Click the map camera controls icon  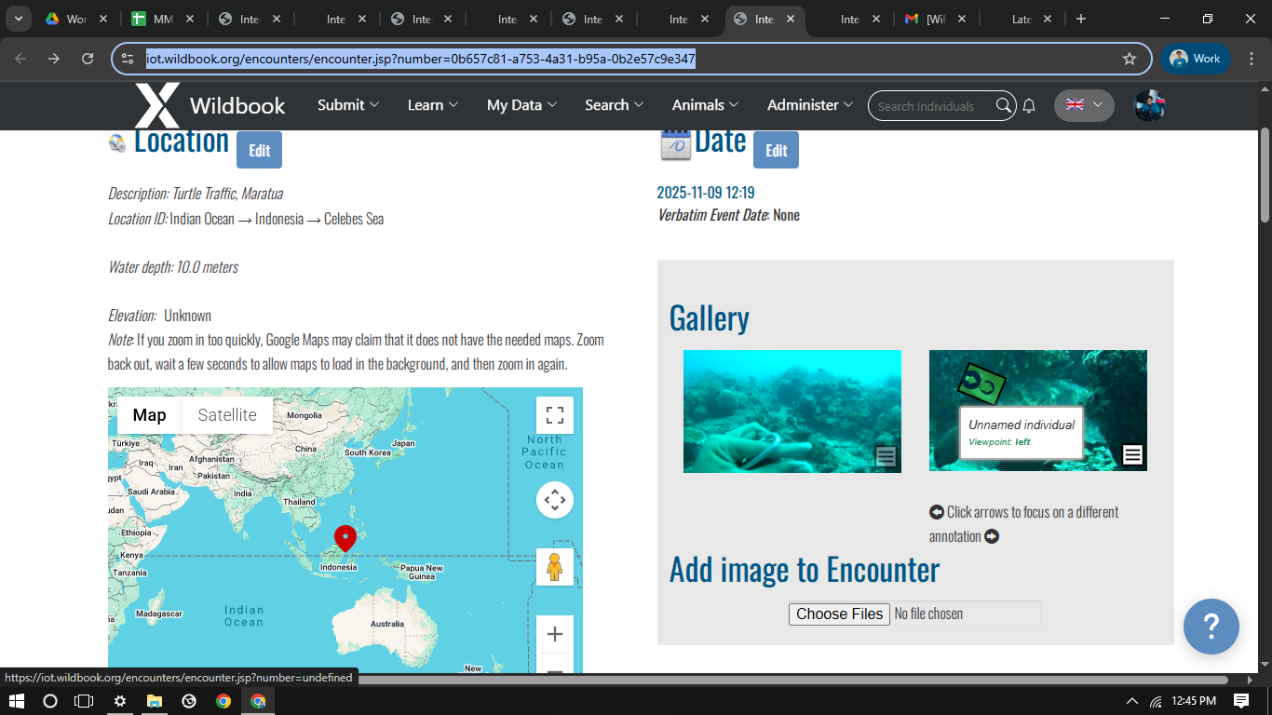[x=555, y=500]
